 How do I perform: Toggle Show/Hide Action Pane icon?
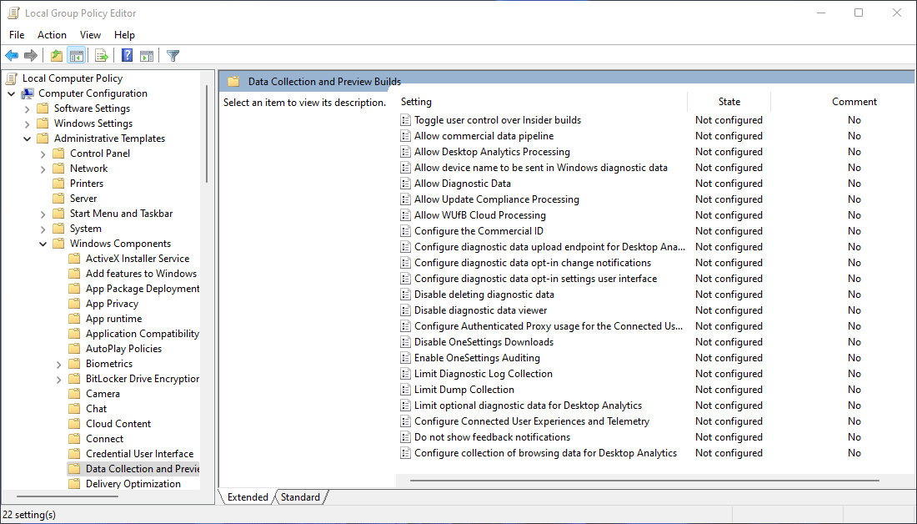click(x=147, y=56)
